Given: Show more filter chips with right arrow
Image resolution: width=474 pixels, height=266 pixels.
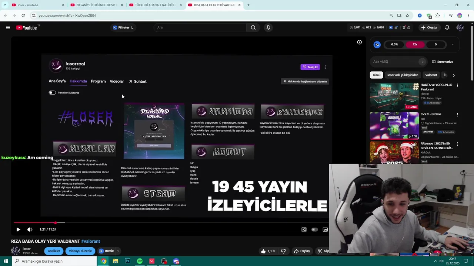Looking at the screenshot, I should 454,75.
